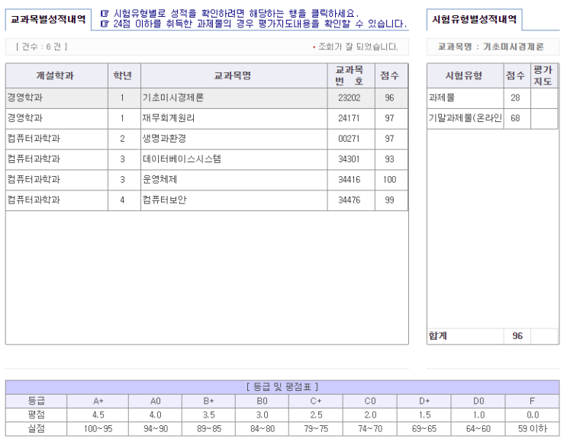Click the B+ grade cell
The width and height of the screenshot is (567, 445).
click(208, 402)
